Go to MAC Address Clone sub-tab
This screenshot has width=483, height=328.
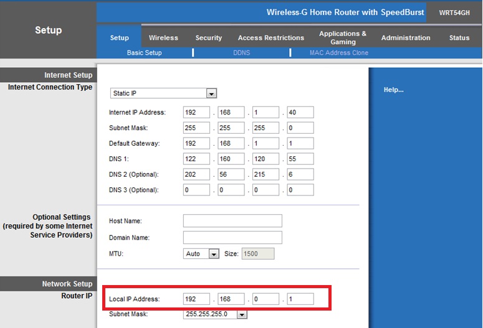(x=339, y=53)
